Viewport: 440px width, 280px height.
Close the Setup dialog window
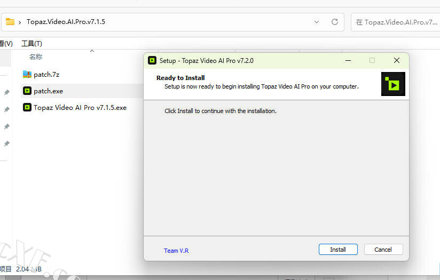click(397, 60)
